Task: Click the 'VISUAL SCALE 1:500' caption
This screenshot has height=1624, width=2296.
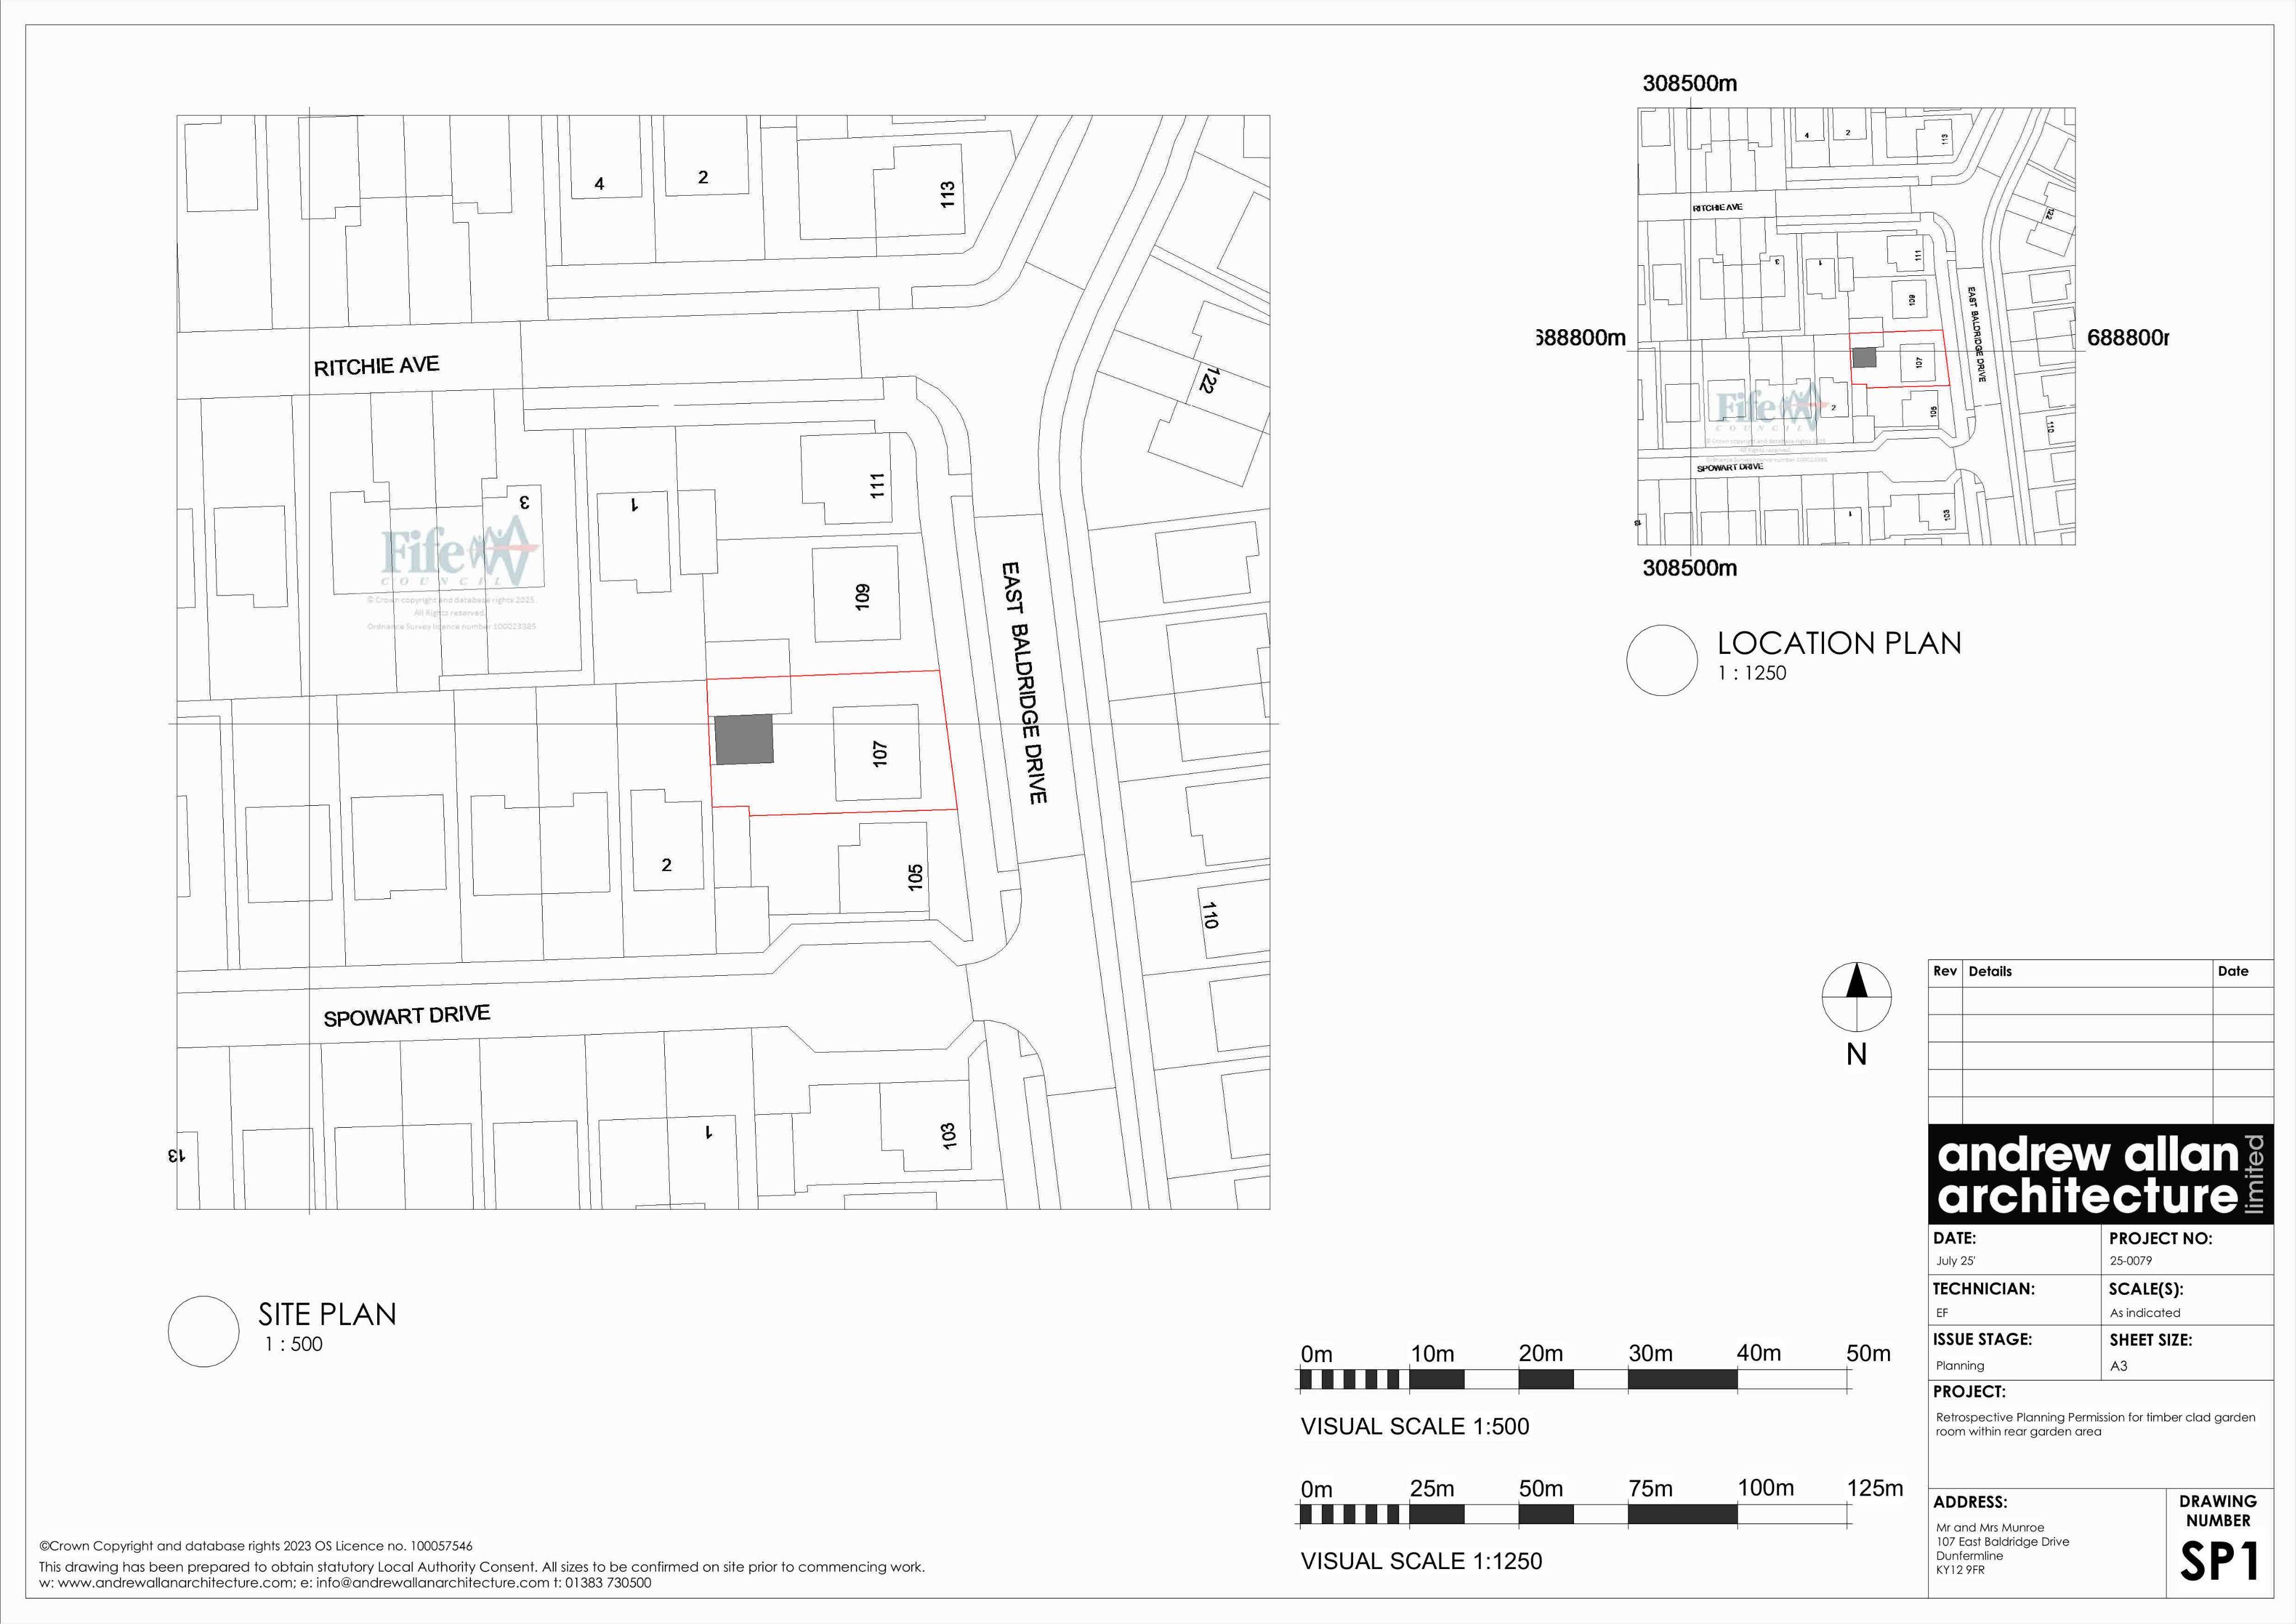Action: click(x=1414, y=1426)
